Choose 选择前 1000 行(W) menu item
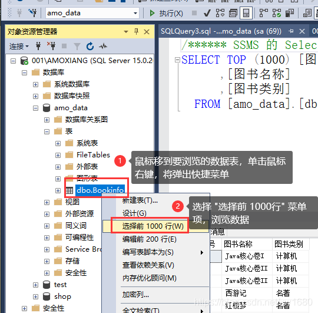The width and height of the screenshot is (318, 313). [155, 226]
